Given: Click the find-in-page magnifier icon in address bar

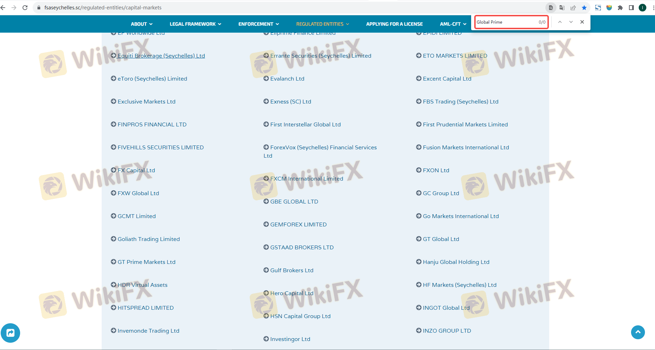Looking at the screenshot, I should (551, 8).
